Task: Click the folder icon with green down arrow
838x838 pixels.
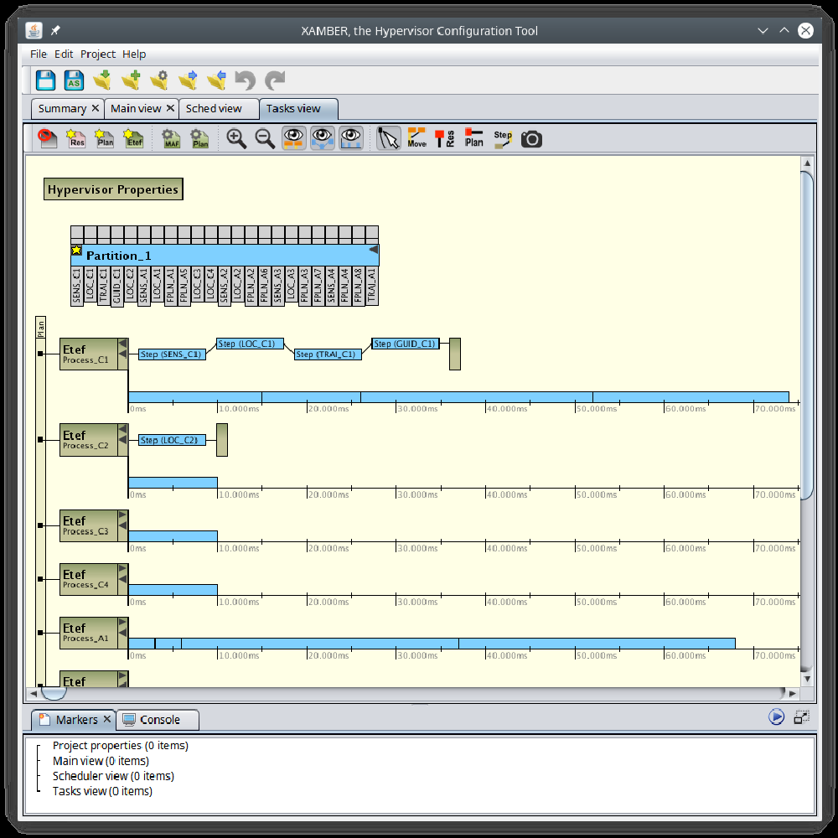Action: tap(102, 80)
